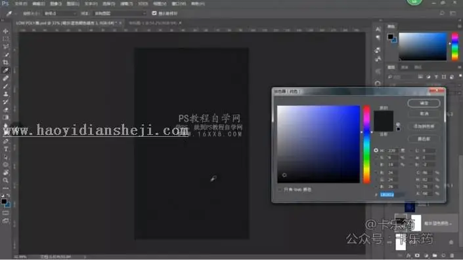The width and height of the screenshot is (463, 260).
Task: Select the Eraser tool
Action: click(x=6, y=110)
